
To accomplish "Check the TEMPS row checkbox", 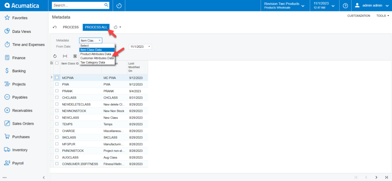I will pyautogui.click(x=57, y=124).
